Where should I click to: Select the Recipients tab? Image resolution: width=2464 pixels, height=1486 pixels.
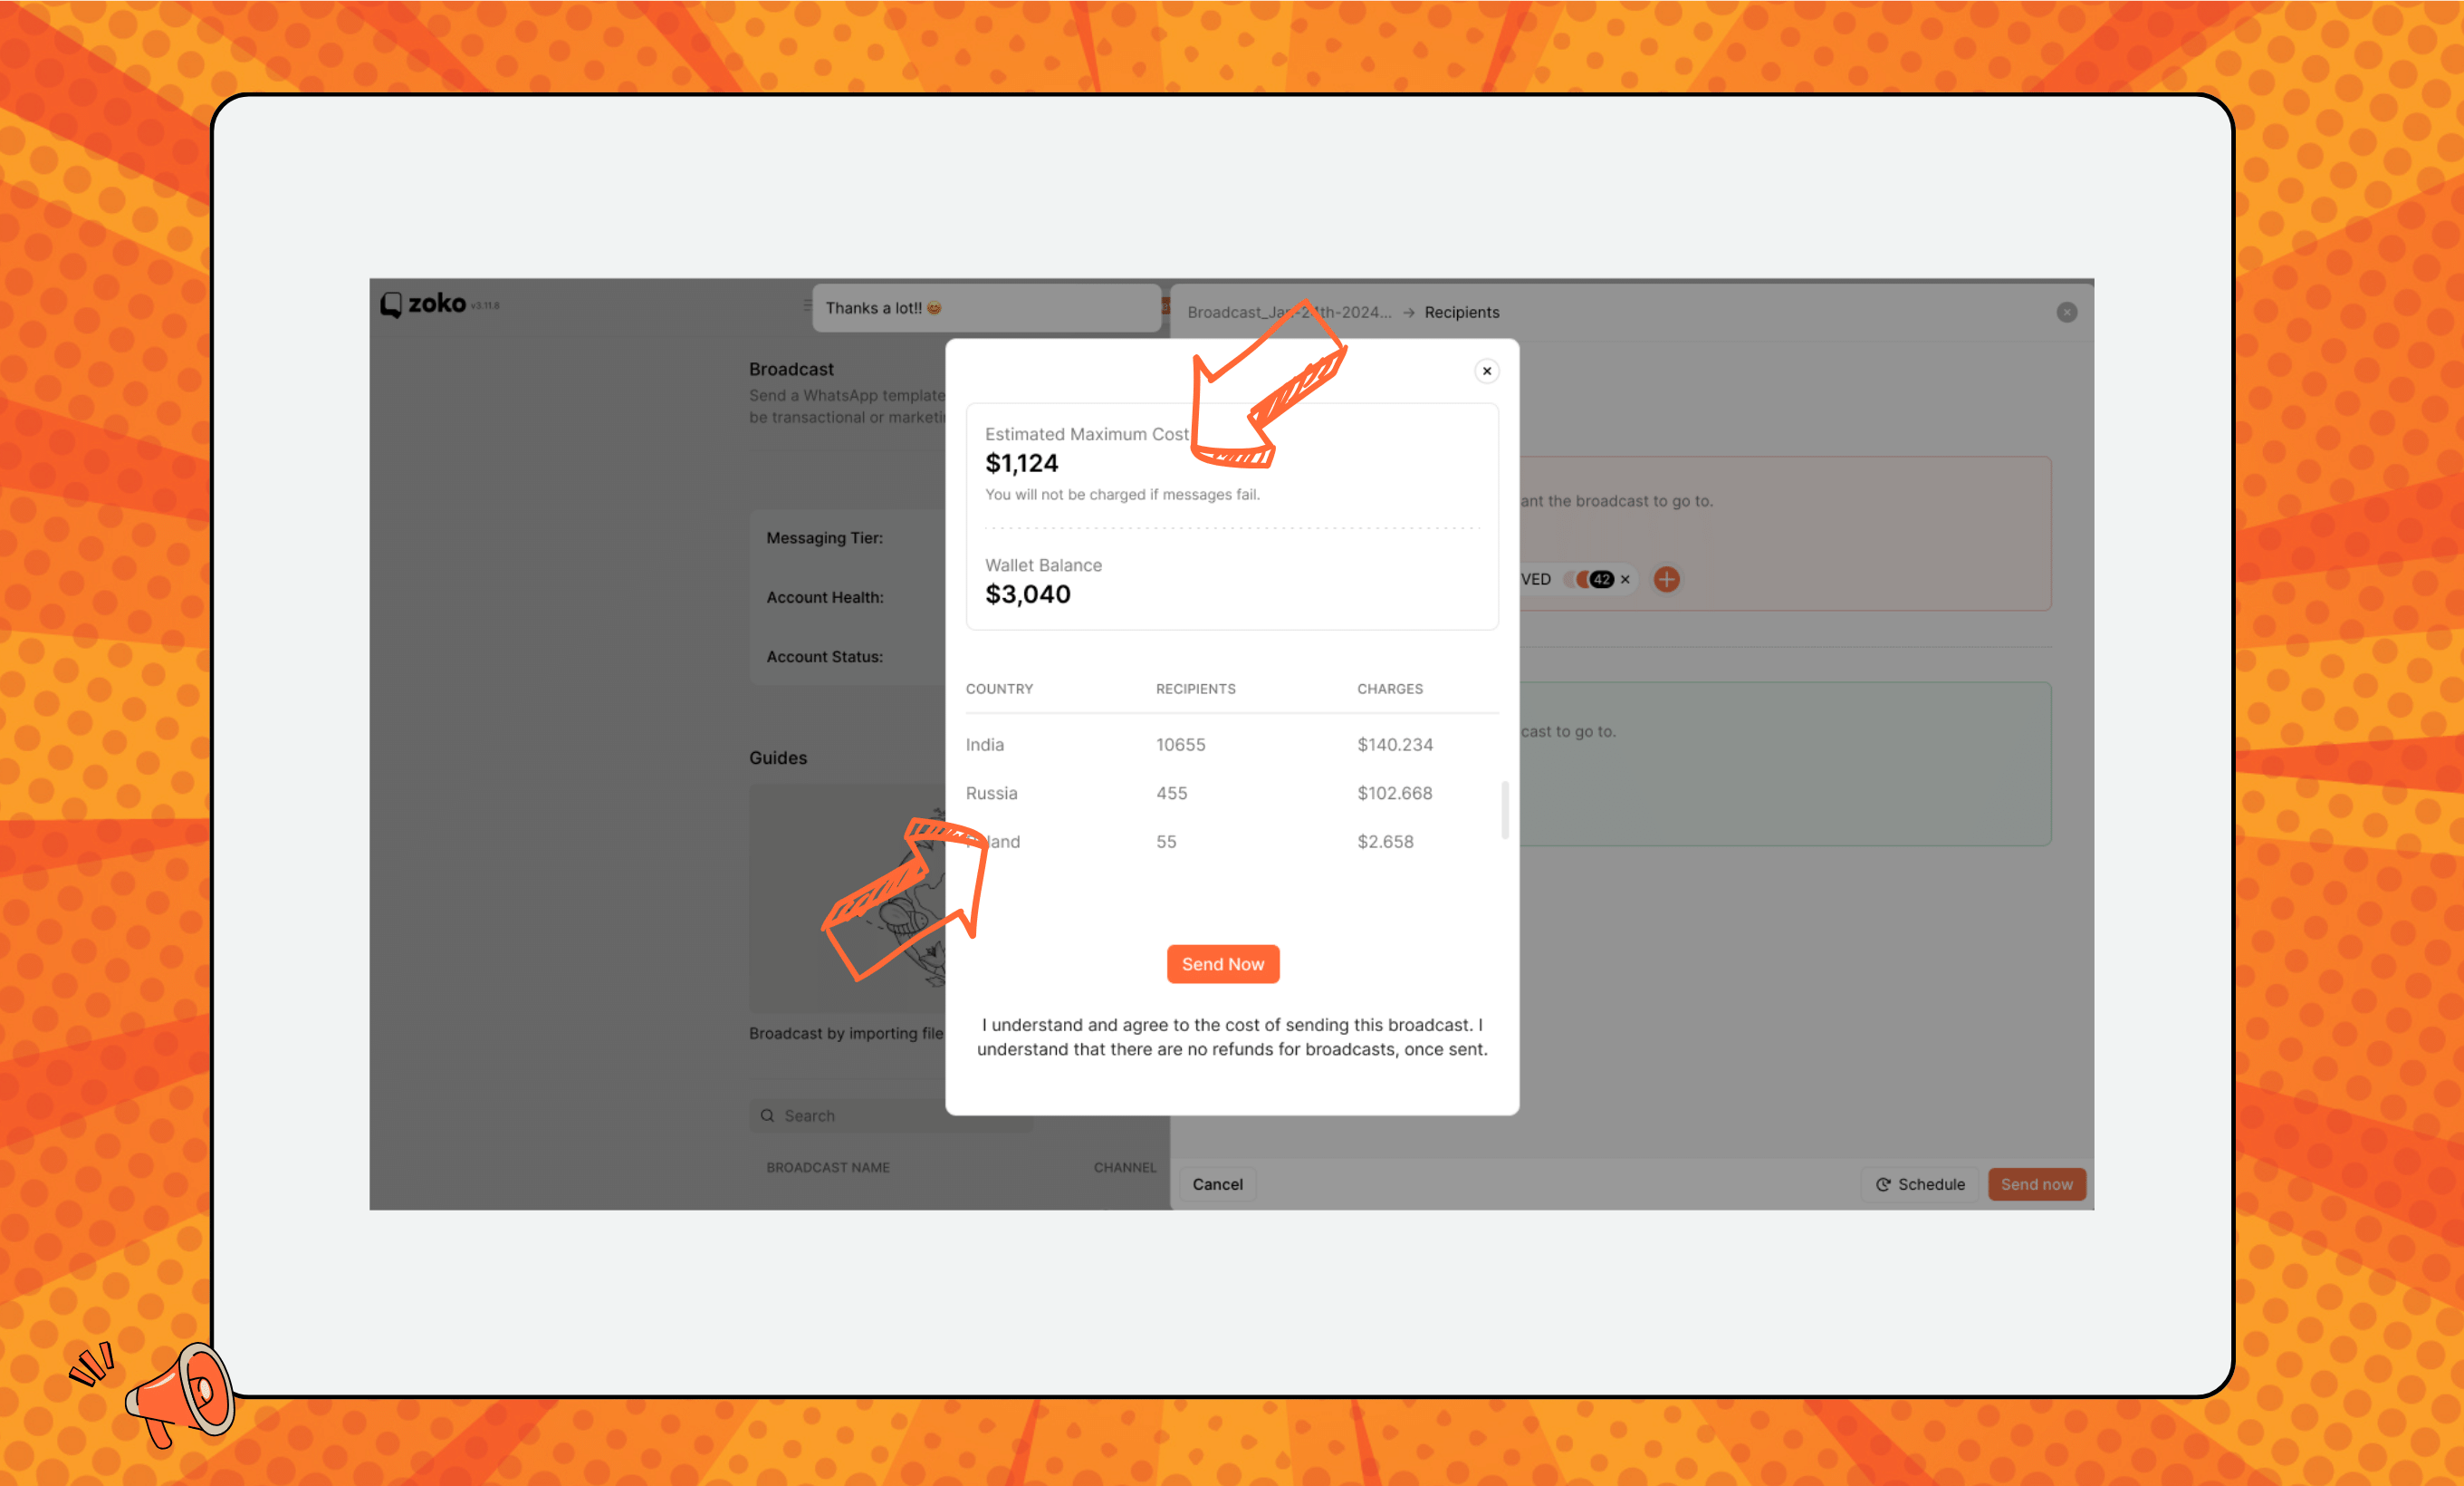click(x=1461, y=312)
